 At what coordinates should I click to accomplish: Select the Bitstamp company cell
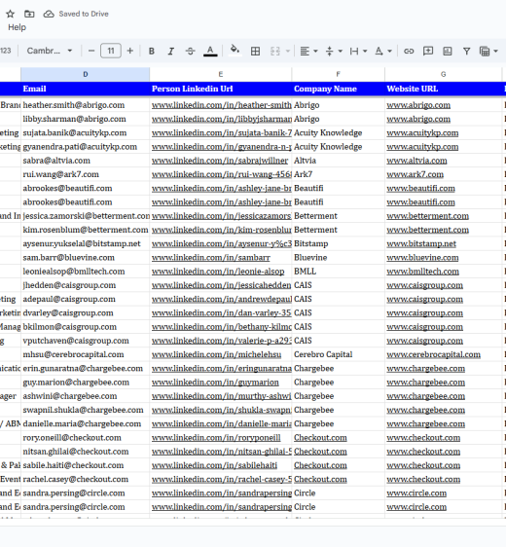338,243
